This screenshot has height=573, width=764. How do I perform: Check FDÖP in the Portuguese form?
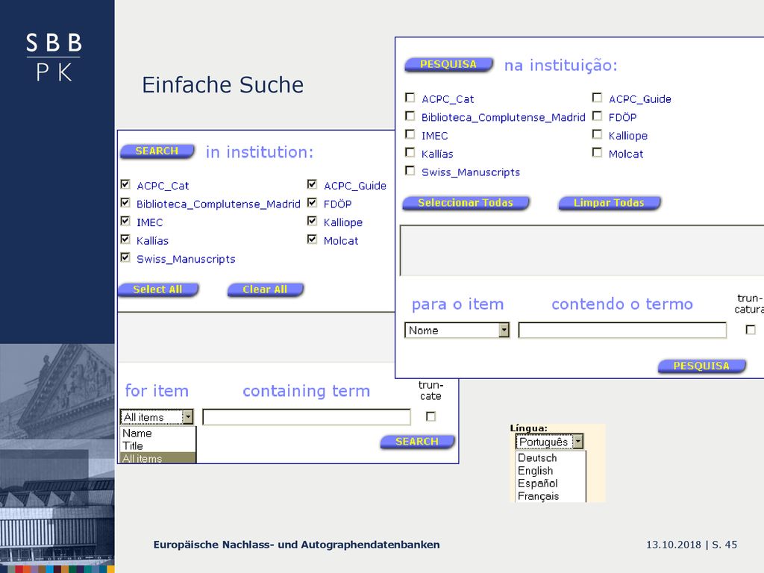pyautogui.click(x=598, y=116)
